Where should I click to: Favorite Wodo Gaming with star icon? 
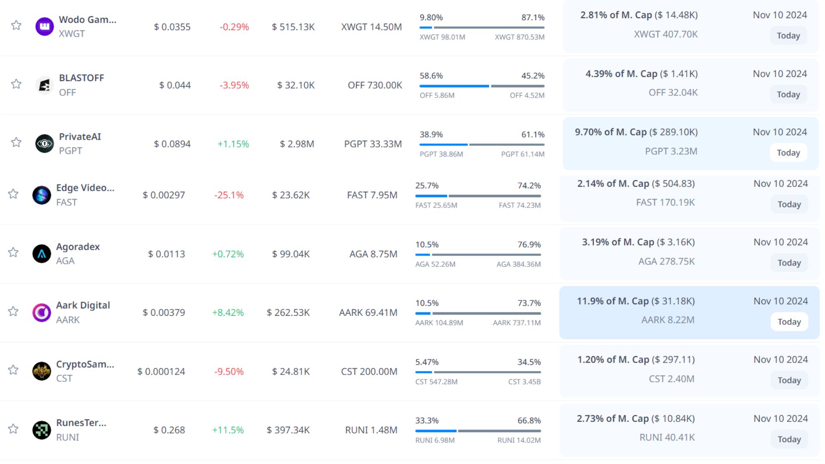pyautogui.click(x=16, y=25)
